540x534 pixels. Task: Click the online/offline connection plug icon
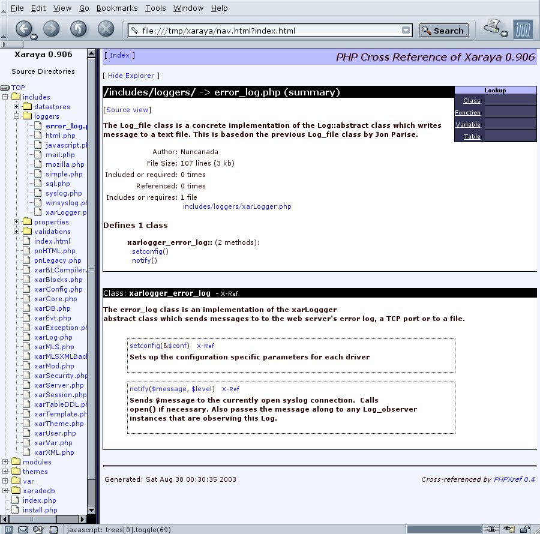pos(492,529)
